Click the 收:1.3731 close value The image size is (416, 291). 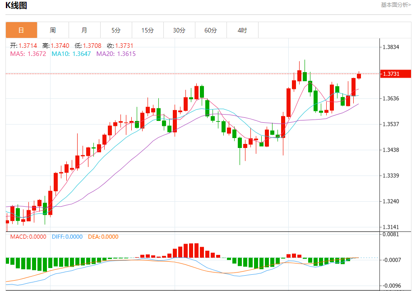(x=120, y=46)
